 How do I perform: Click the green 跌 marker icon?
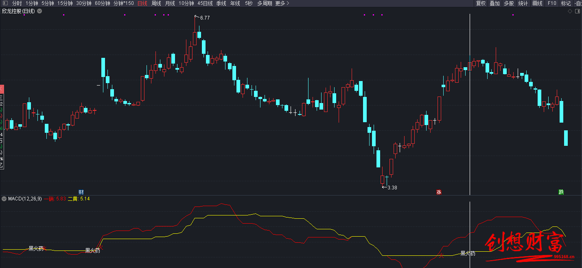561,192
